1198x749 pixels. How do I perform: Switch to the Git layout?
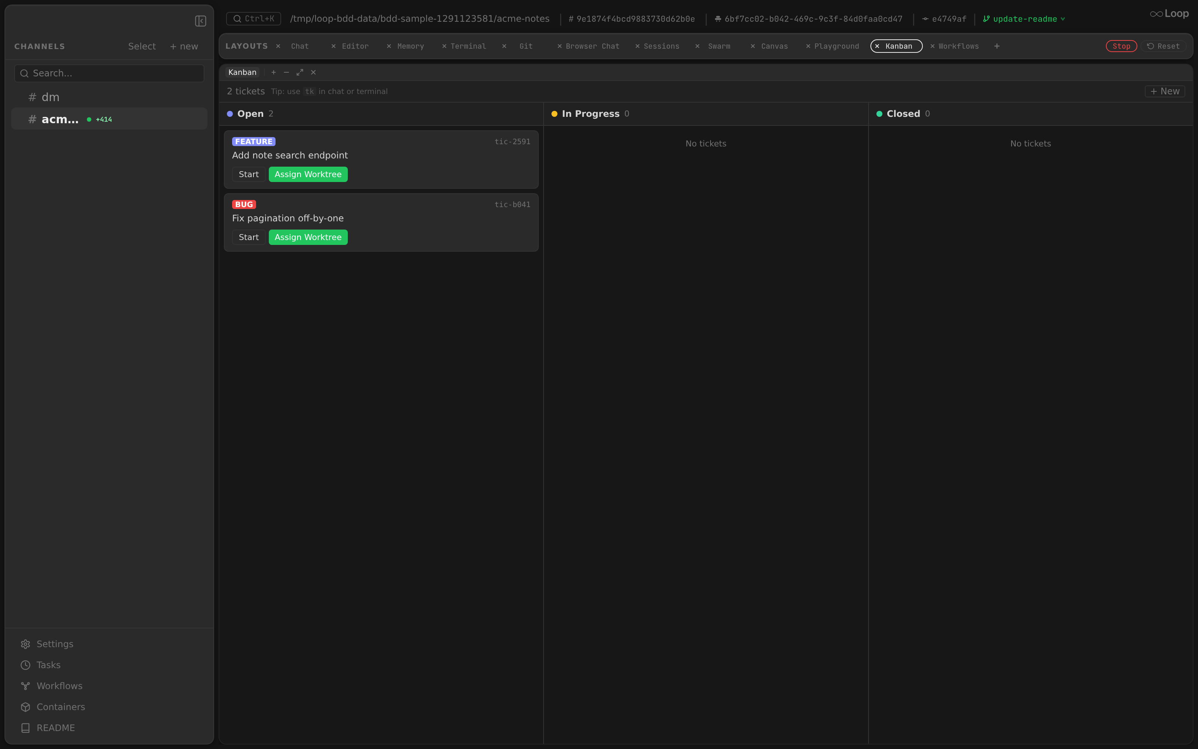pos(526,46)
